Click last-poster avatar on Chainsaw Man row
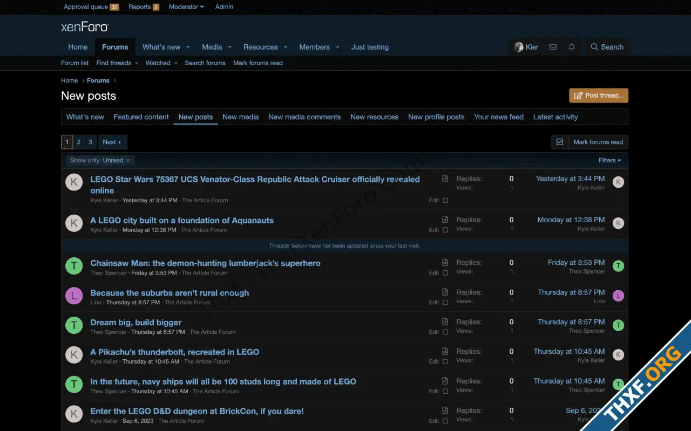The width and height of the screenshot is (691, 431). [618, 265]
